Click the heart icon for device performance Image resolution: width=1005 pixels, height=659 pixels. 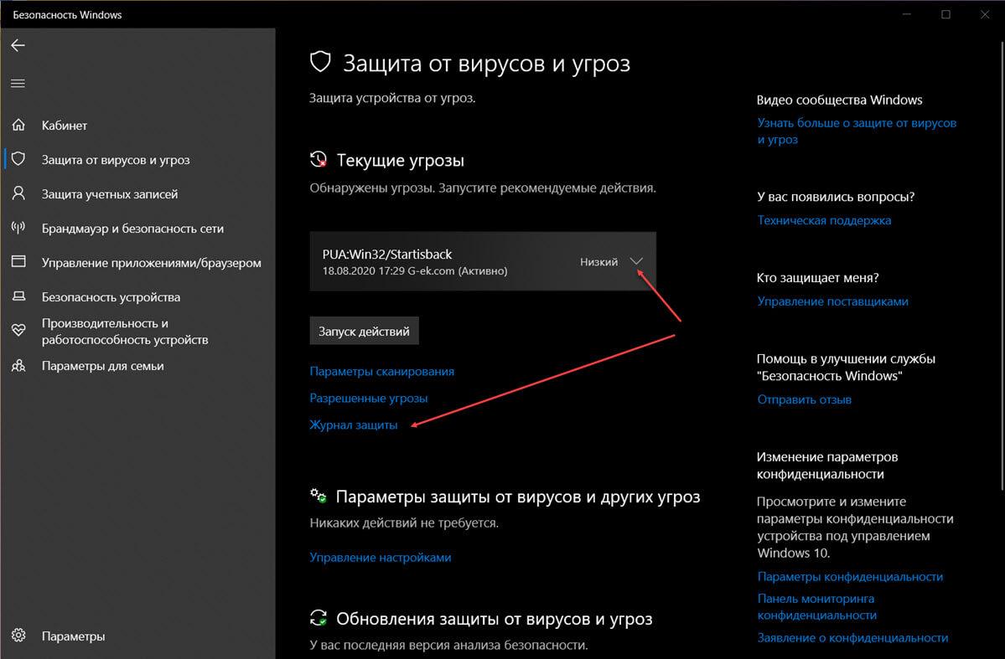(x=18, y=331)
